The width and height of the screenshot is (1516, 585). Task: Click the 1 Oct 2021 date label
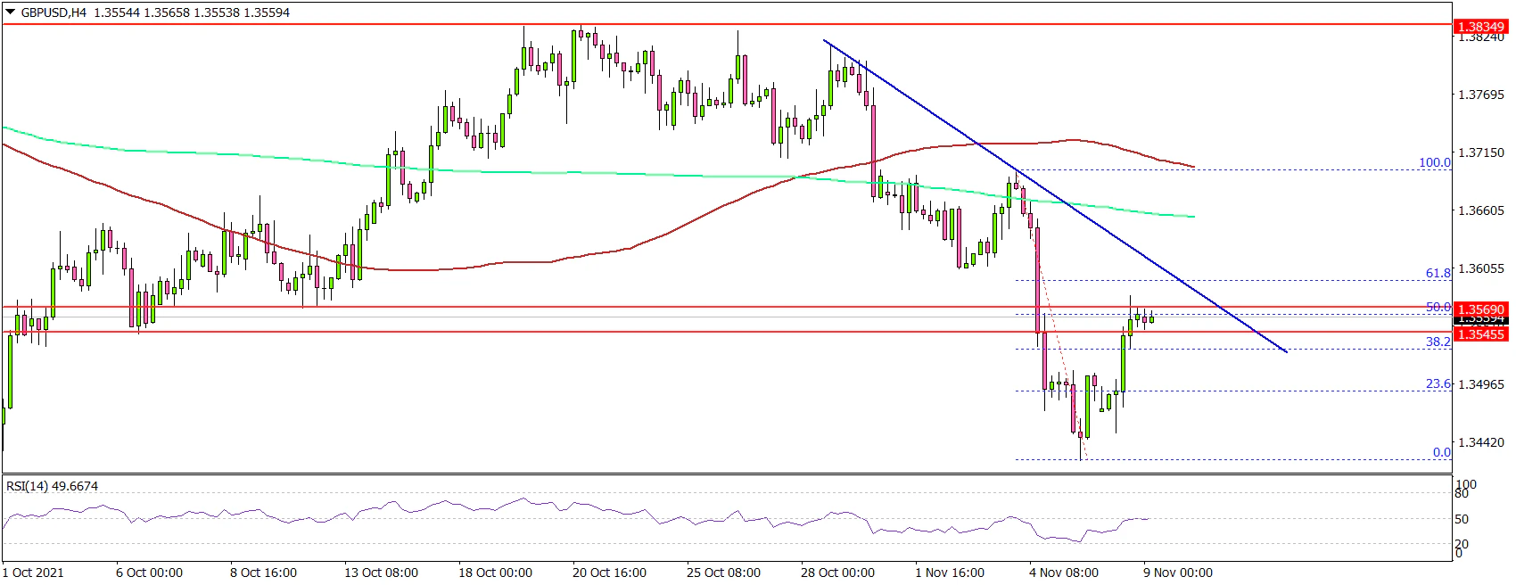click(34, 572)
